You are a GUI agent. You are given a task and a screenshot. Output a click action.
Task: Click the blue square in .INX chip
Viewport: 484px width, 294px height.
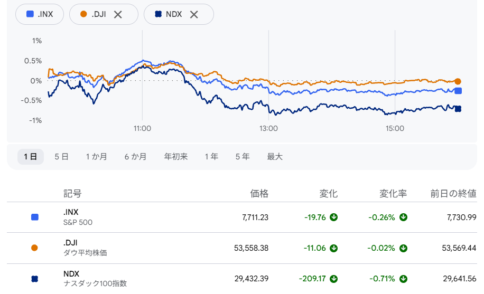(x=30, y=14)
